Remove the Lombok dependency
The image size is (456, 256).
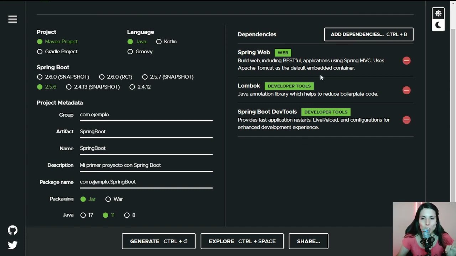coord(406,90)
